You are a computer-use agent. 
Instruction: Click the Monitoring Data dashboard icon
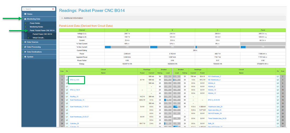point(25,19)
